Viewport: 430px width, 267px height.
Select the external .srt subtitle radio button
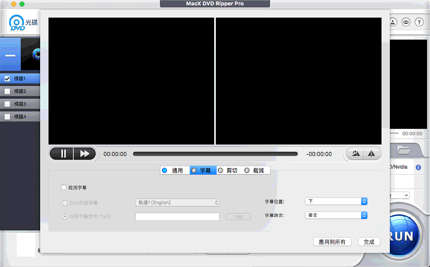(x=65, y=216)
